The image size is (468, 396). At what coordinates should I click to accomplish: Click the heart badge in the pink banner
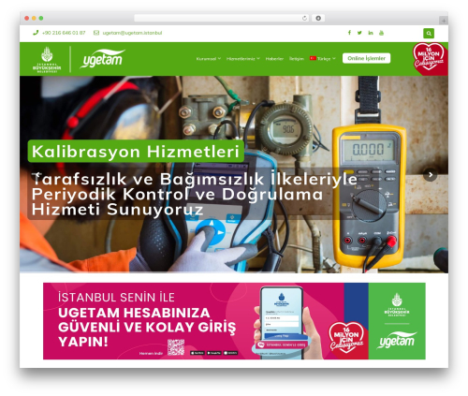tap(346, 337)
